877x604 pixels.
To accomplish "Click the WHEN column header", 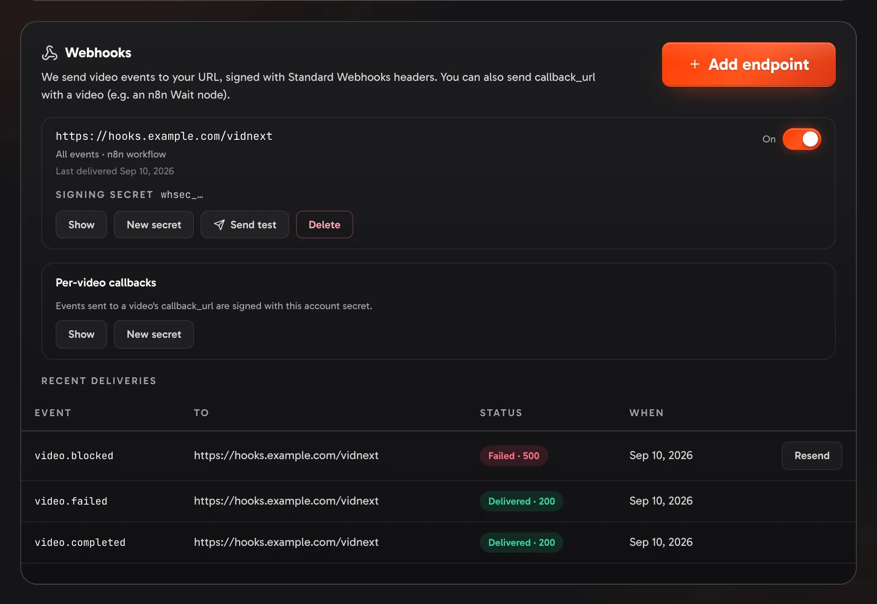I will click(646, 413).
